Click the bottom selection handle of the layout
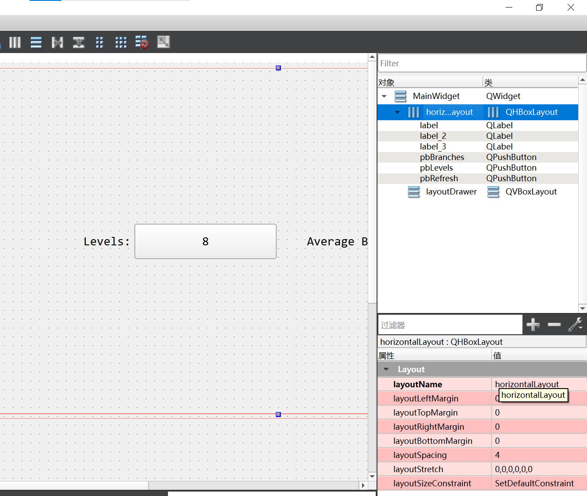The width and height of the screenshot is (587, 496). point(278,415)
